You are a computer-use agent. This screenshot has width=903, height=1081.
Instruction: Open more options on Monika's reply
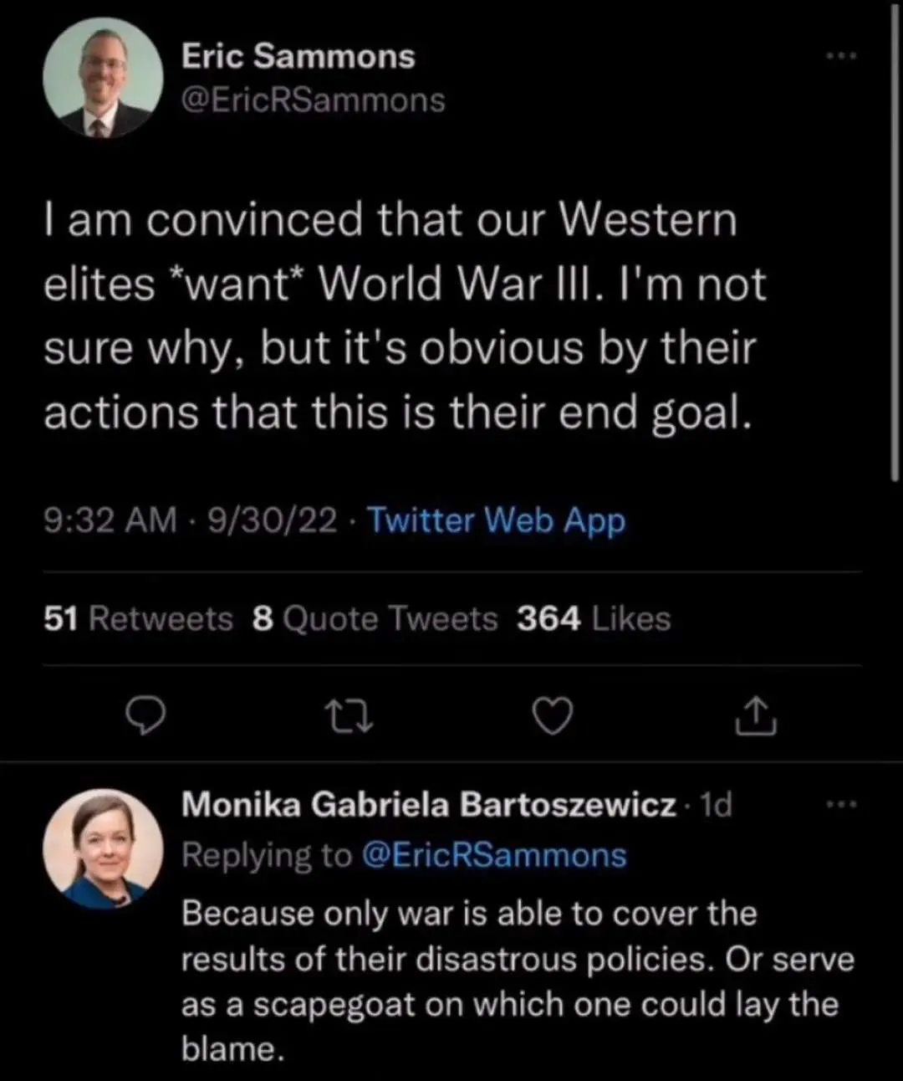tap(841, 805)
